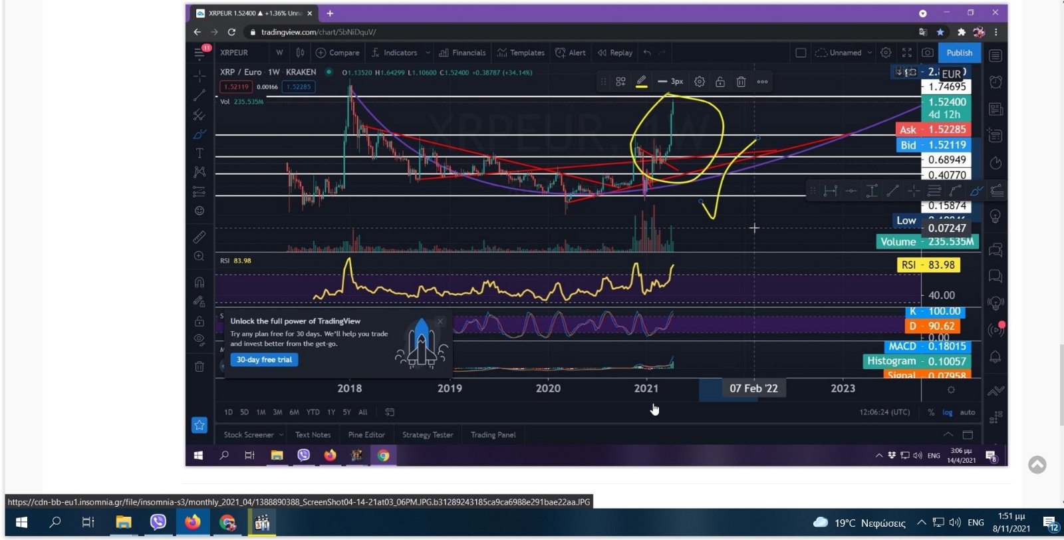This screenshot has width=1064, height=540.
Task: Enter fullscreen mode with the expand icon
Action: 906,53
